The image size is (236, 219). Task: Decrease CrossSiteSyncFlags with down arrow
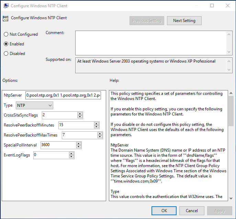tap(80, 117)
